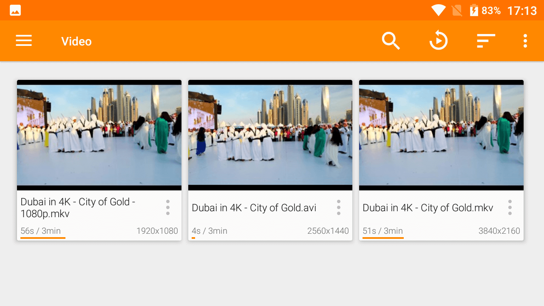Click the orange progress bar under 56s

coord(43,238)
